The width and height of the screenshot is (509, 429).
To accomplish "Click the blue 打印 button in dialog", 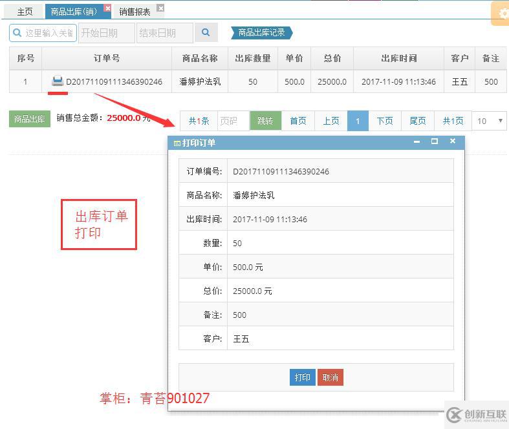I will click(302, 377).
